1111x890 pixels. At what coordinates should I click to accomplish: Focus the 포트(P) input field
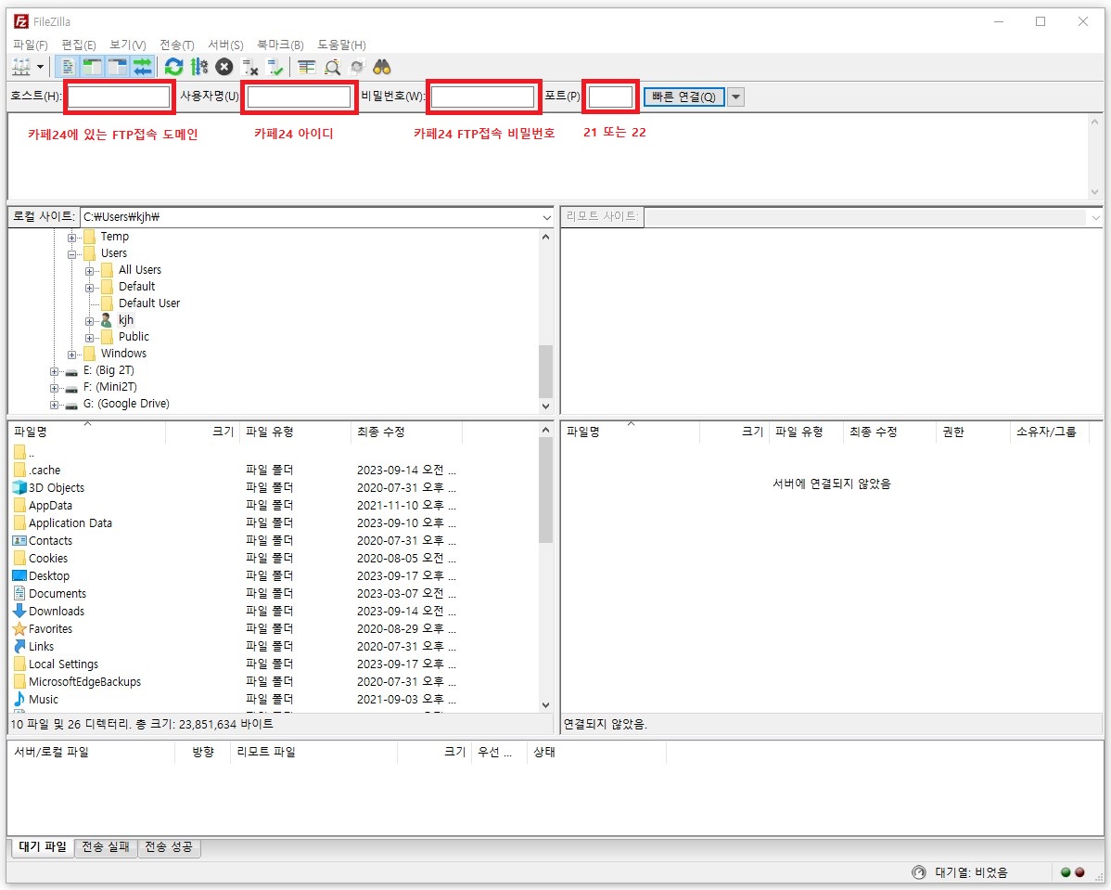coord(610,97)
